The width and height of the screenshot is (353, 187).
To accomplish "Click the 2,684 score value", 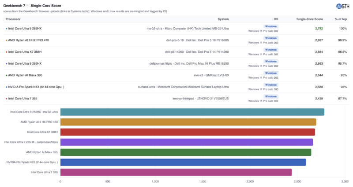I will coord(319,52).
